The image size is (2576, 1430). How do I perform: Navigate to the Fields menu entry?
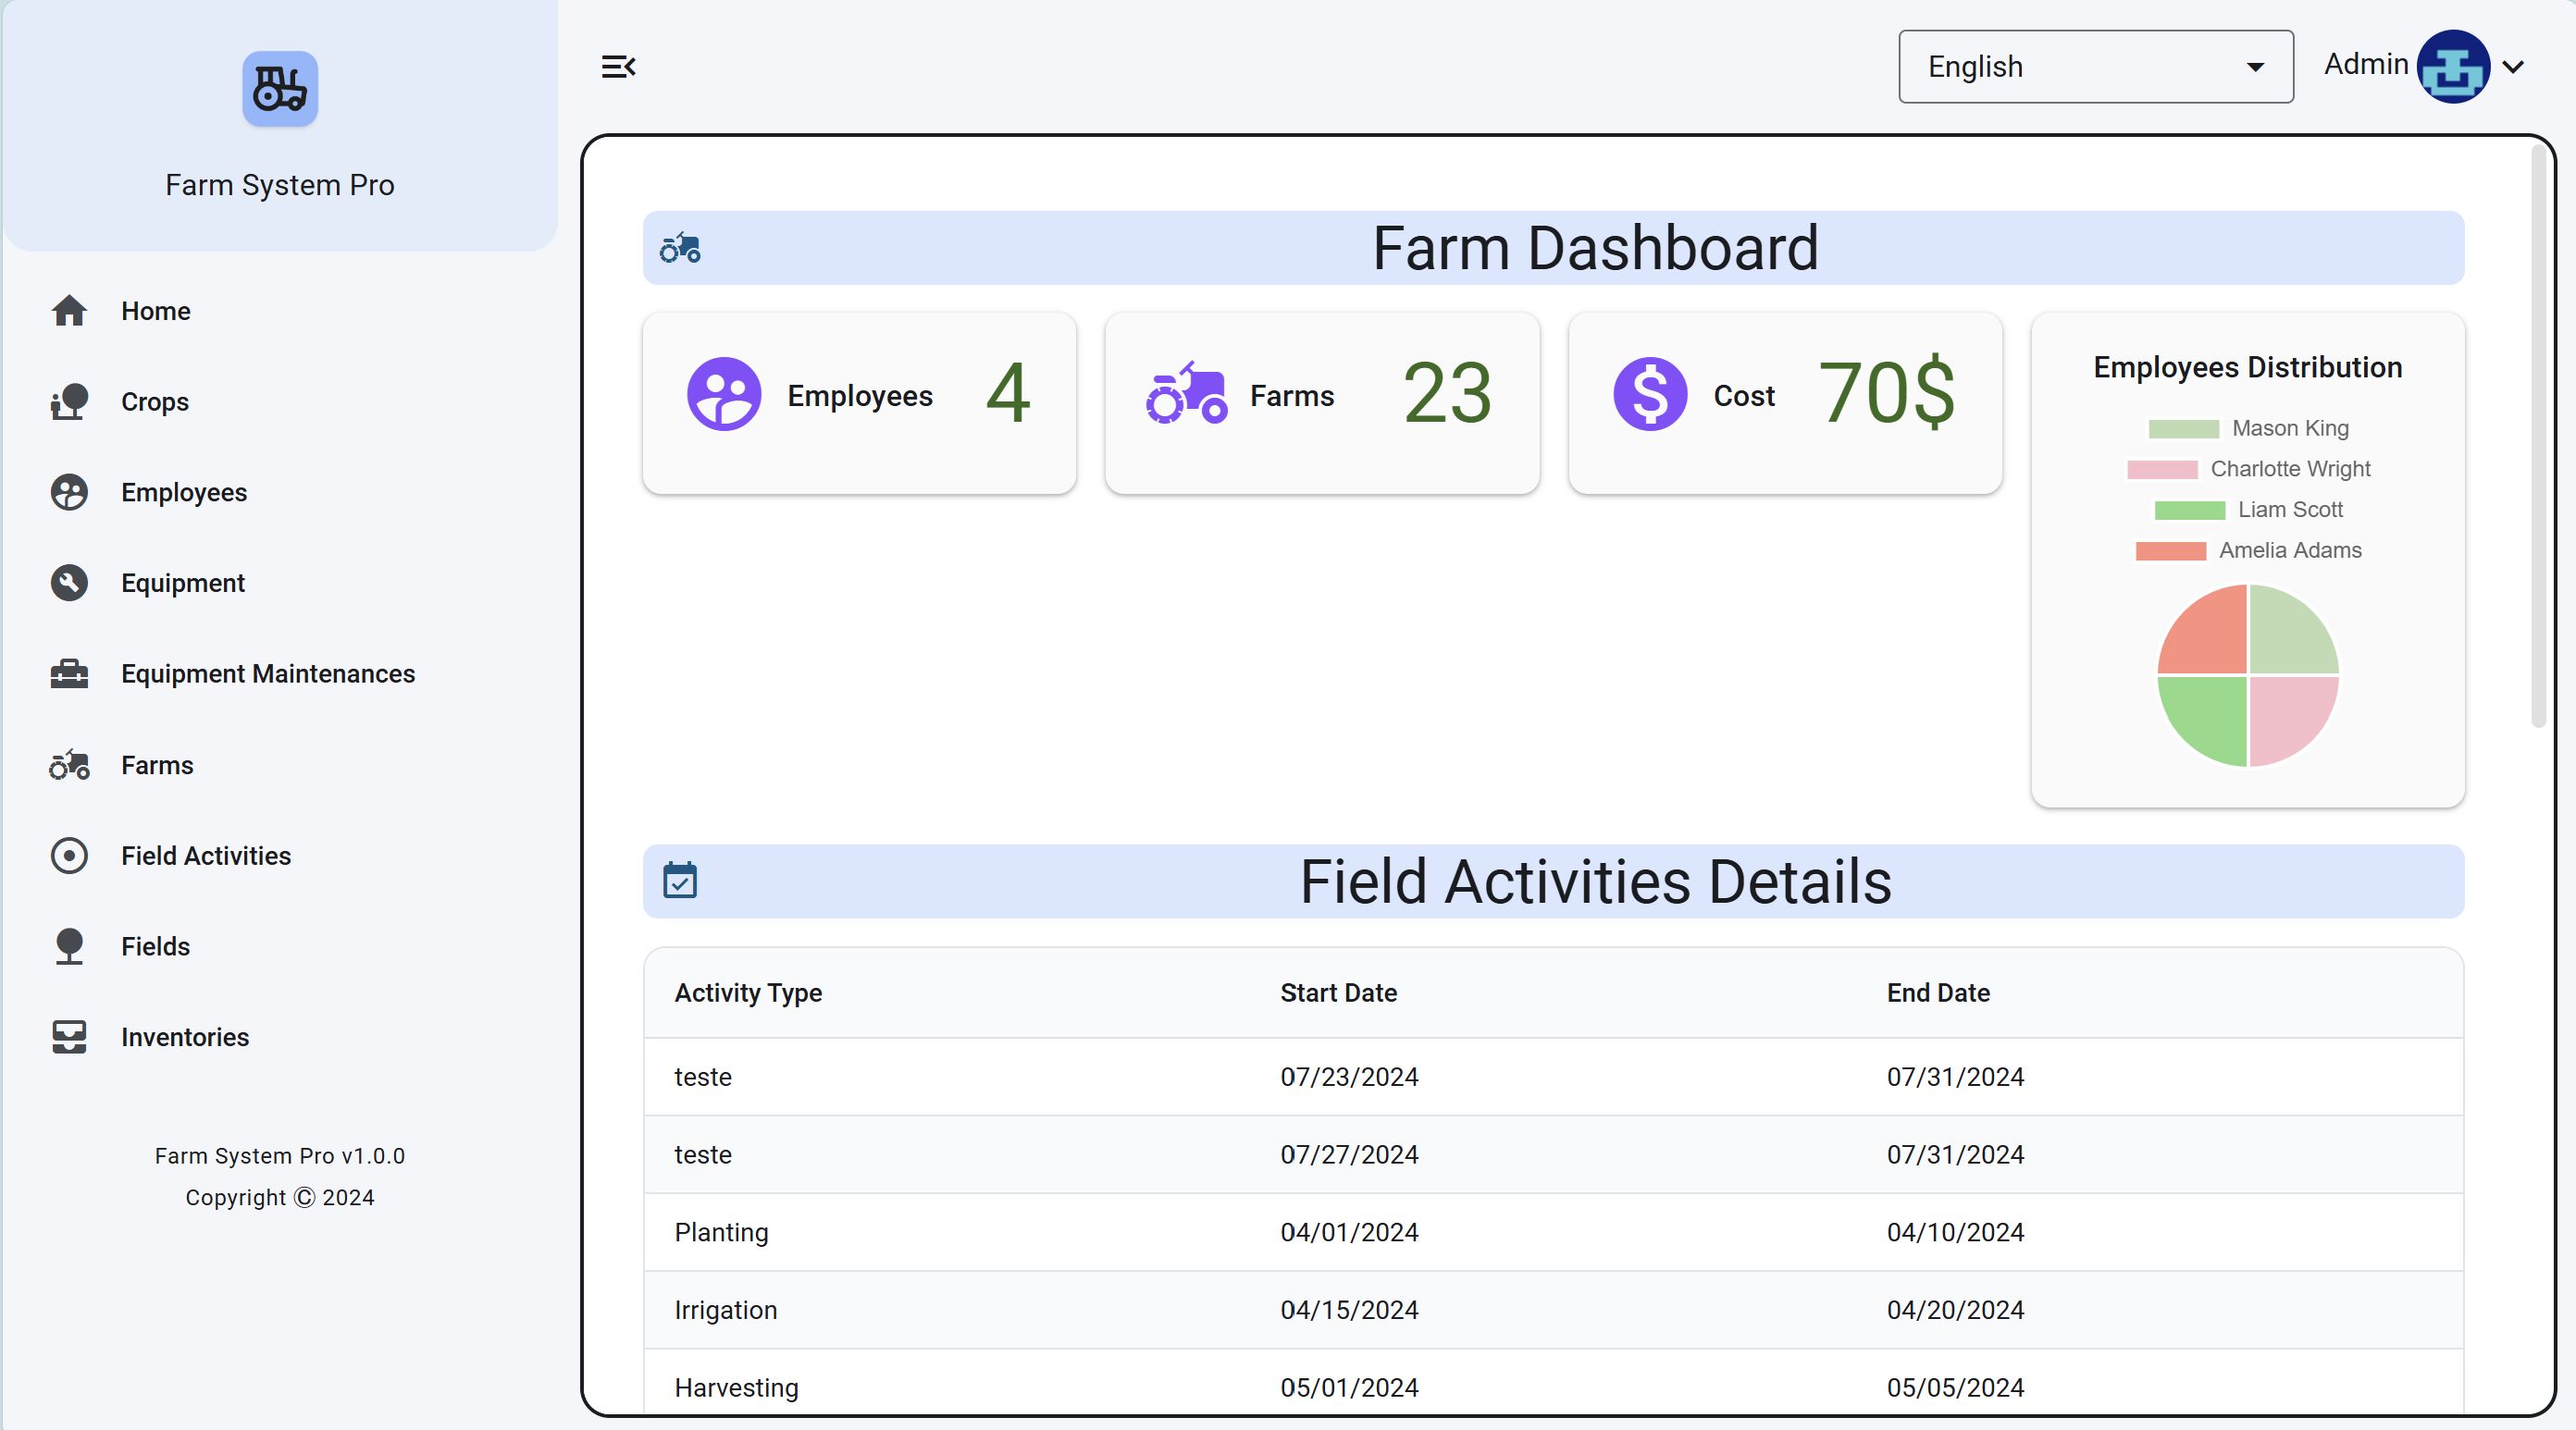[x=155, y=947]
